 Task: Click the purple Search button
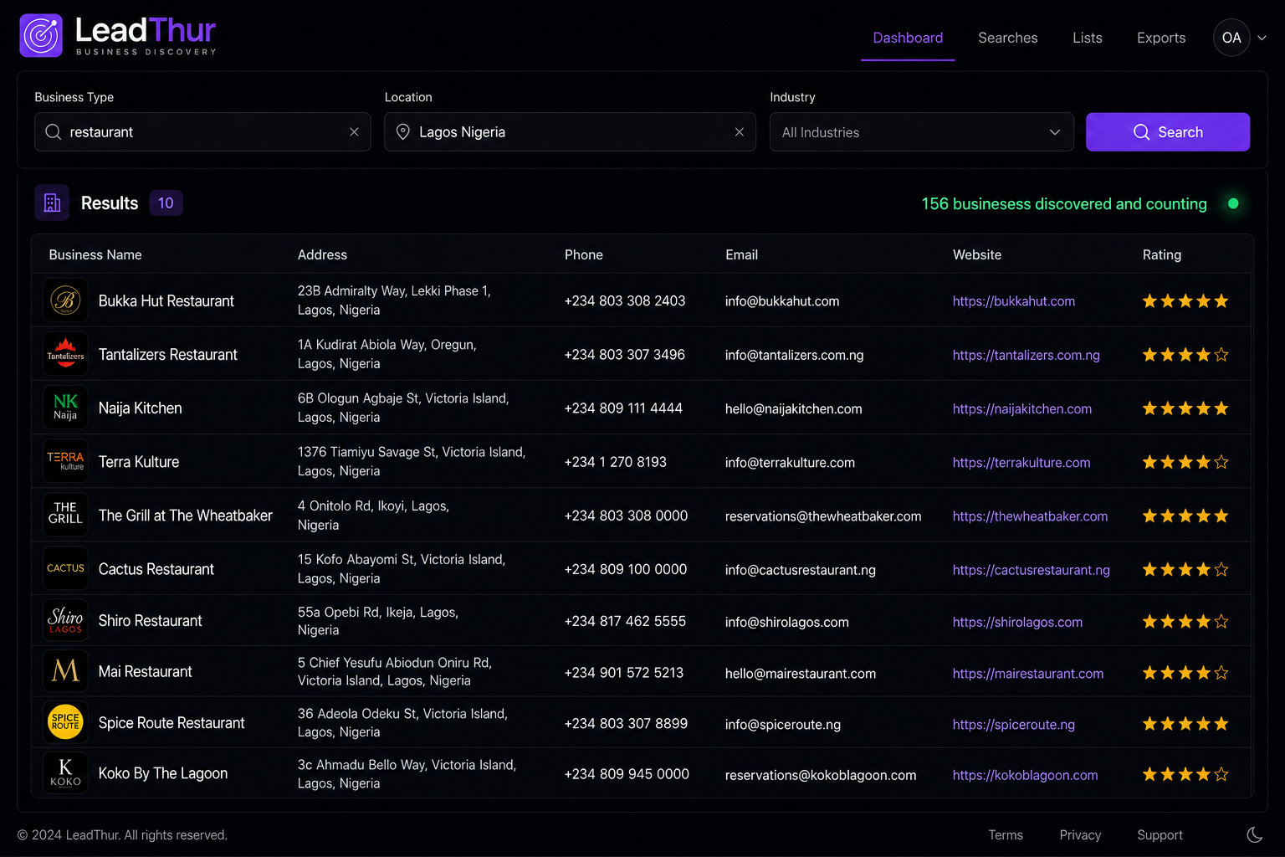click(1168, 132)
